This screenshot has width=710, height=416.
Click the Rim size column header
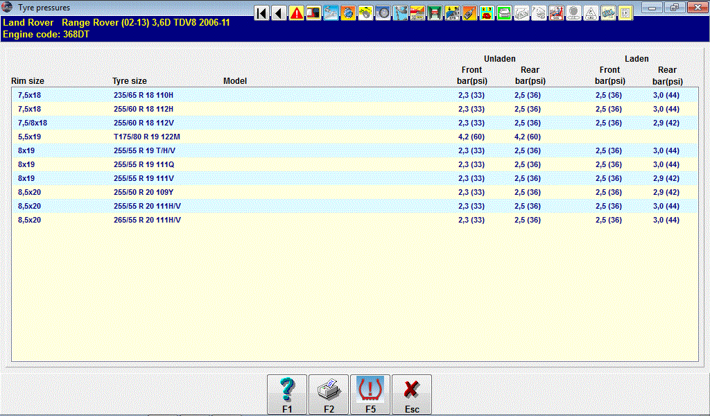(28, 81)
